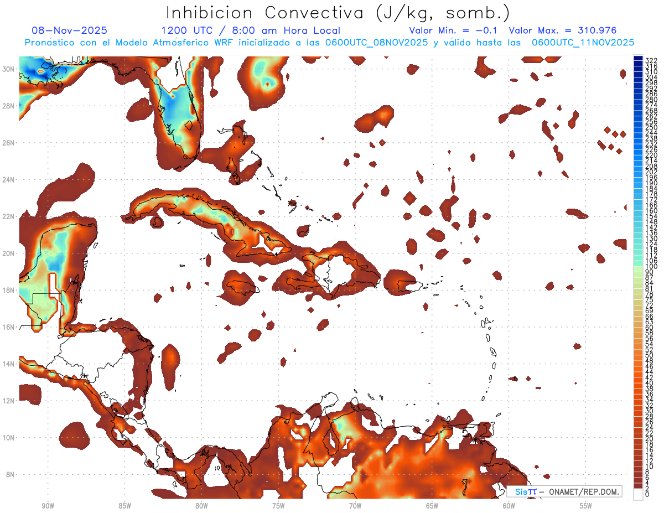Click the colorbar label '202'
The width and height of the screenshot is (664, 513).
(651, 172)
